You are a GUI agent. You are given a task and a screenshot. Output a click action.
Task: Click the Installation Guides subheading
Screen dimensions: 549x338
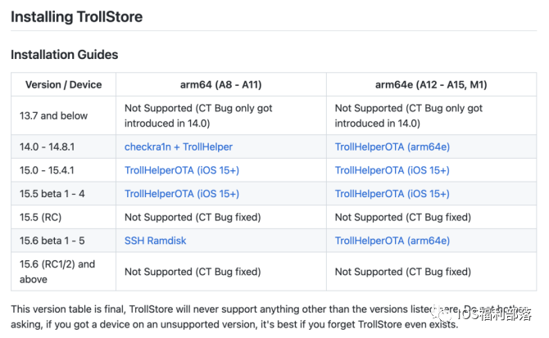[x=64, y=55]
